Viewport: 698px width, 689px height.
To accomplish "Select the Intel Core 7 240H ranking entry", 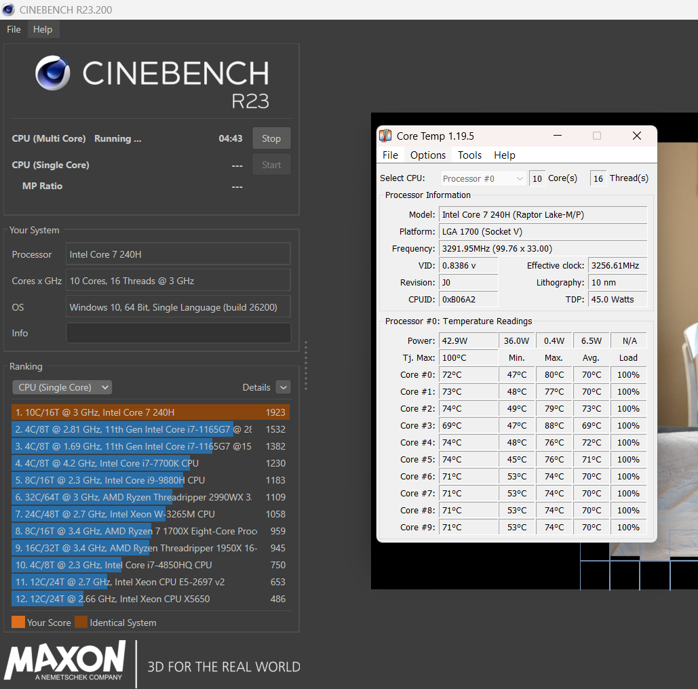I will tap(151, 412).
